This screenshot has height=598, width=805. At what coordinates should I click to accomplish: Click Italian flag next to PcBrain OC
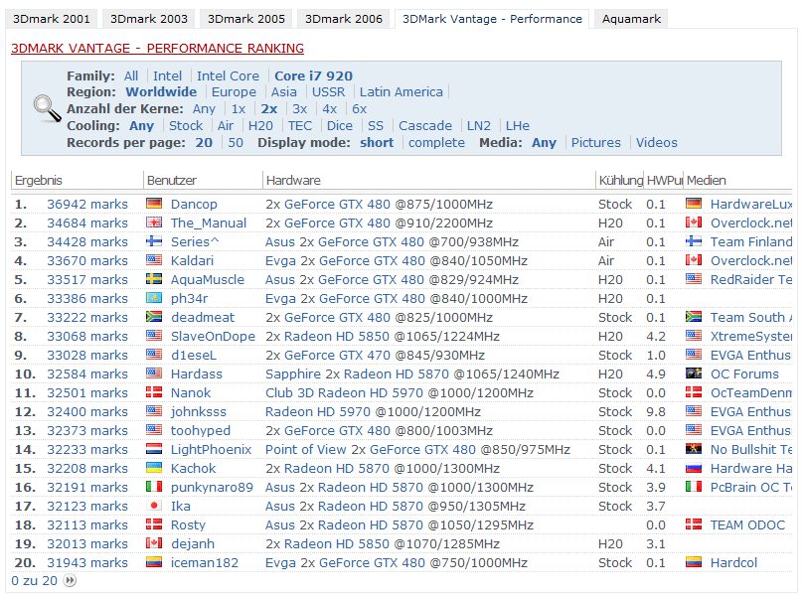[694, 487]
